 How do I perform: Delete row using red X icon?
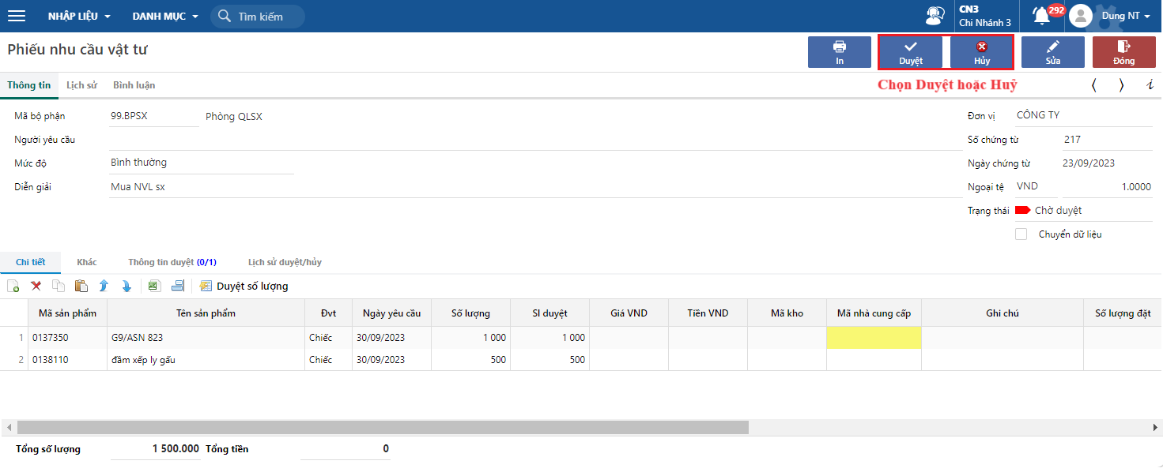[36, 287]
